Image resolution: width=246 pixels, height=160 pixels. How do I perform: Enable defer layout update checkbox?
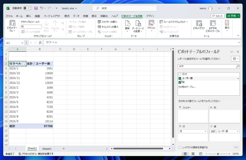tap(180, 147)
